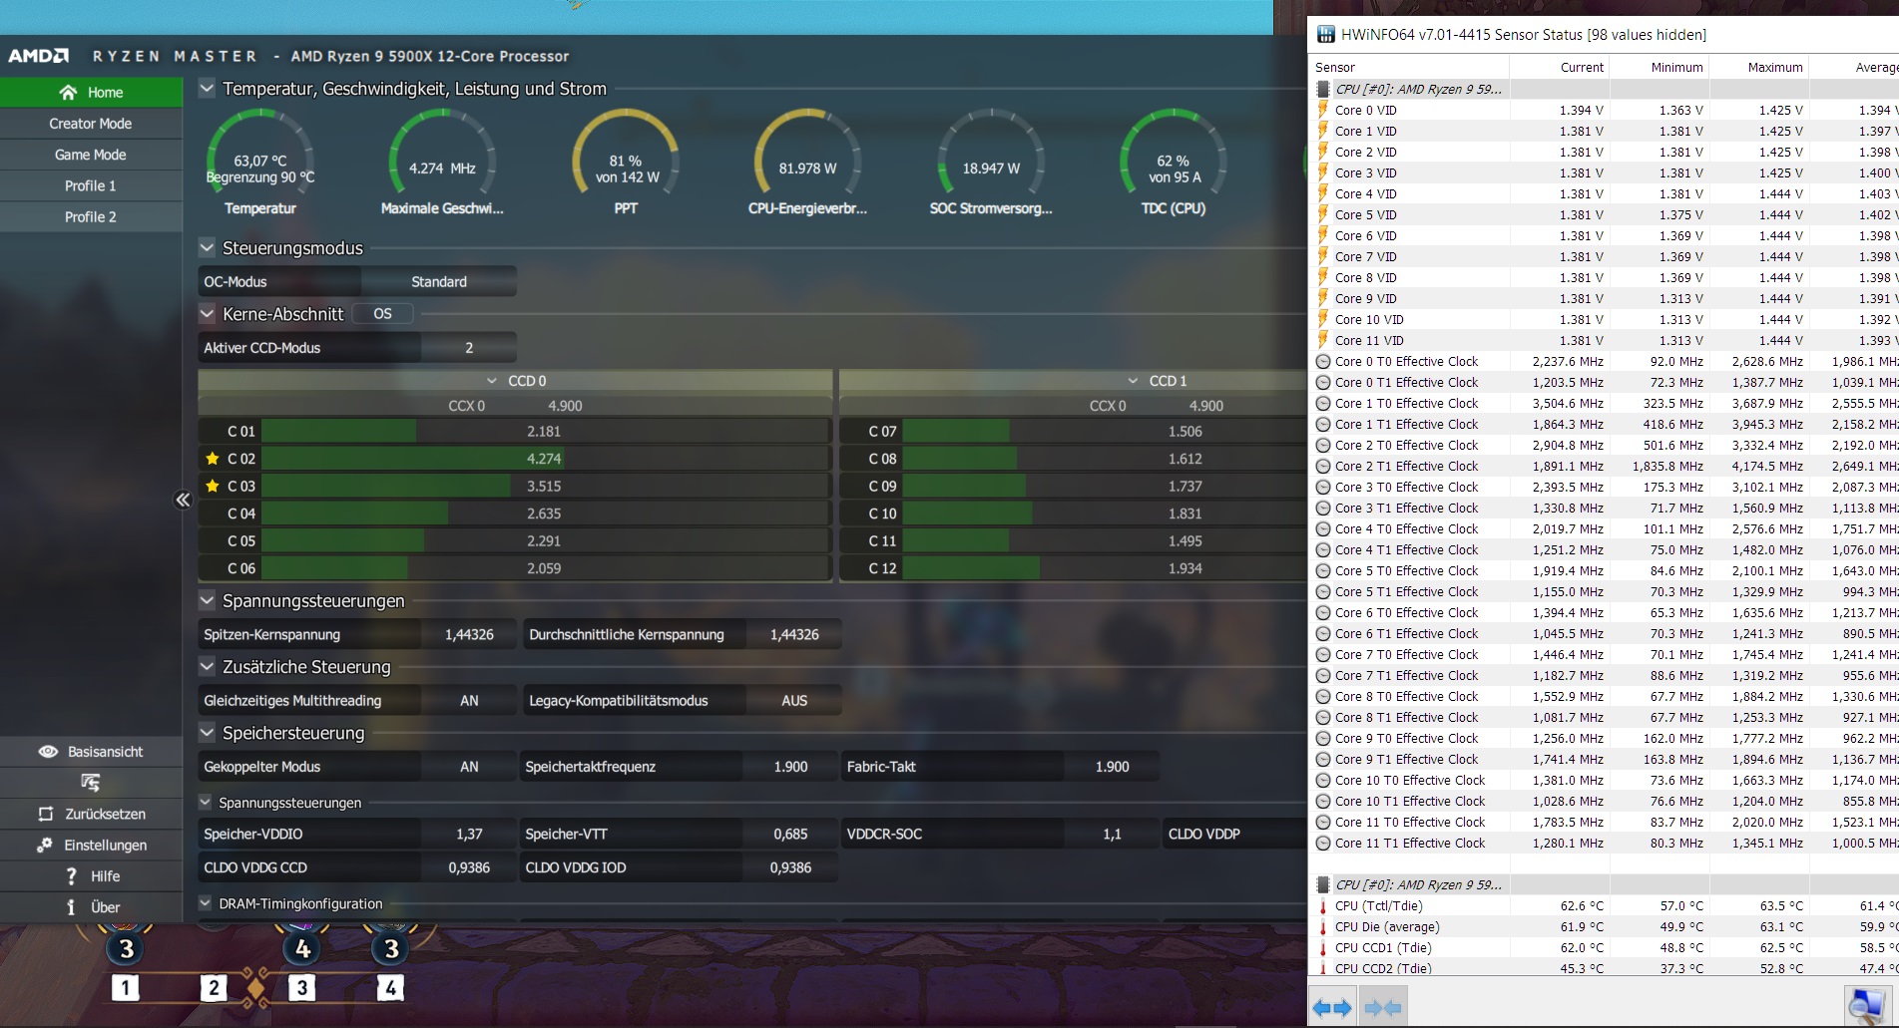Image resolution: width=1899 pixels, height=1028 pixels.
Task: Click the Über info icon
Action: [71, 906]
